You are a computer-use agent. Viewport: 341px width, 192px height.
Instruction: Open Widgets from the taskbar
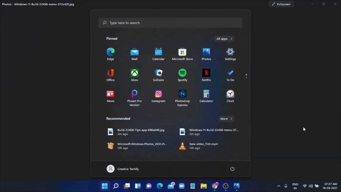(x=138, y=186)
